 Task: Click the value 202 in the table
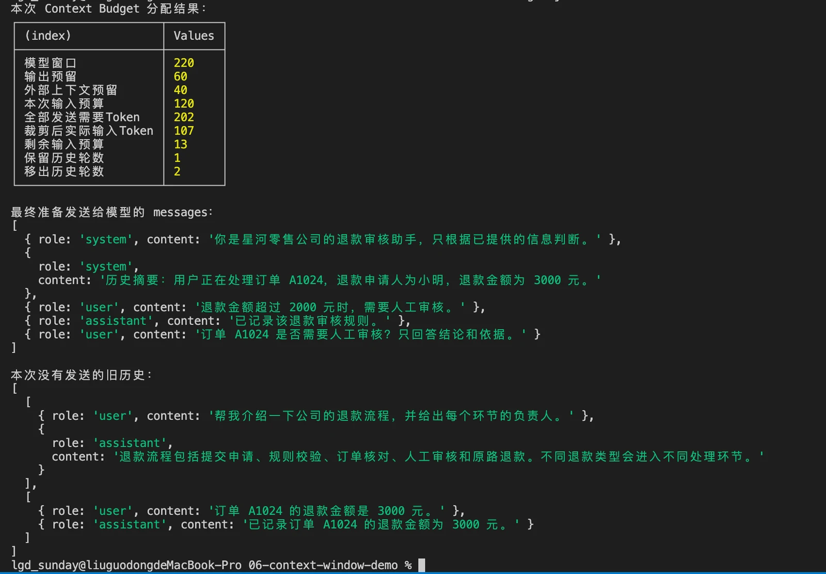(184, 117)
